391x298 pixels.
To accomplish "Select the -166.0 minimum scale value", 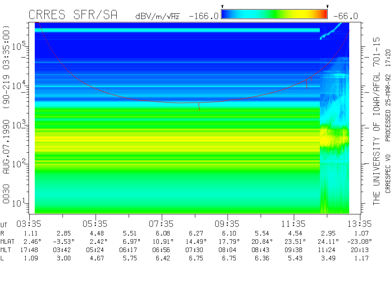I will (204, 16).
